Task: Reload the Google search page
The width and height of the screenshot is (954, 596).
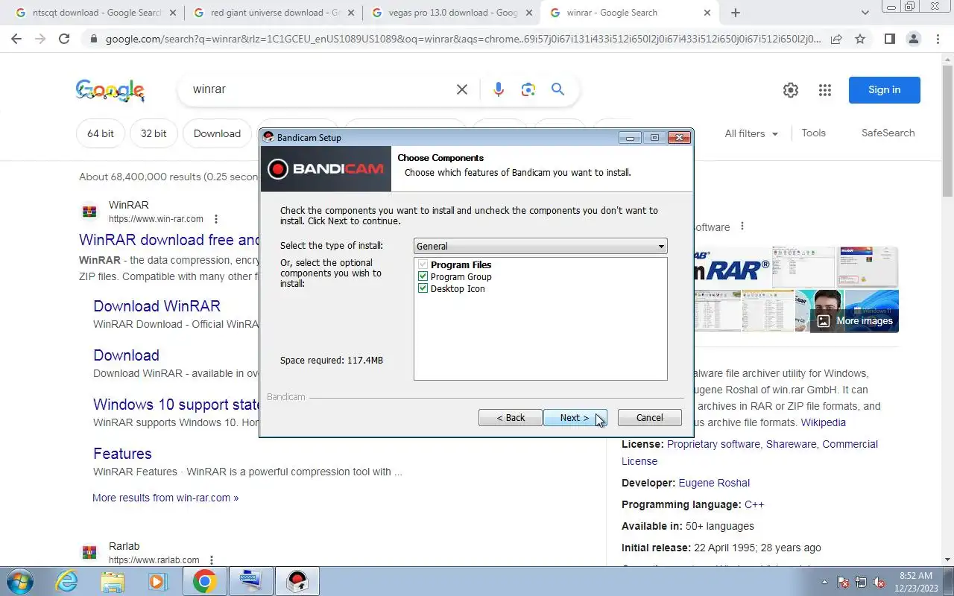Action: pos(64,39)
